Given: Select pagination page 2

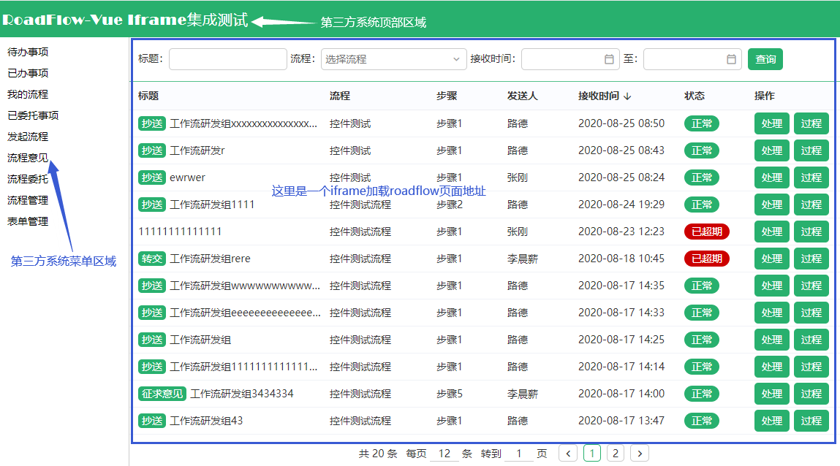Looking at the screenshot, I should coord(616,454).
